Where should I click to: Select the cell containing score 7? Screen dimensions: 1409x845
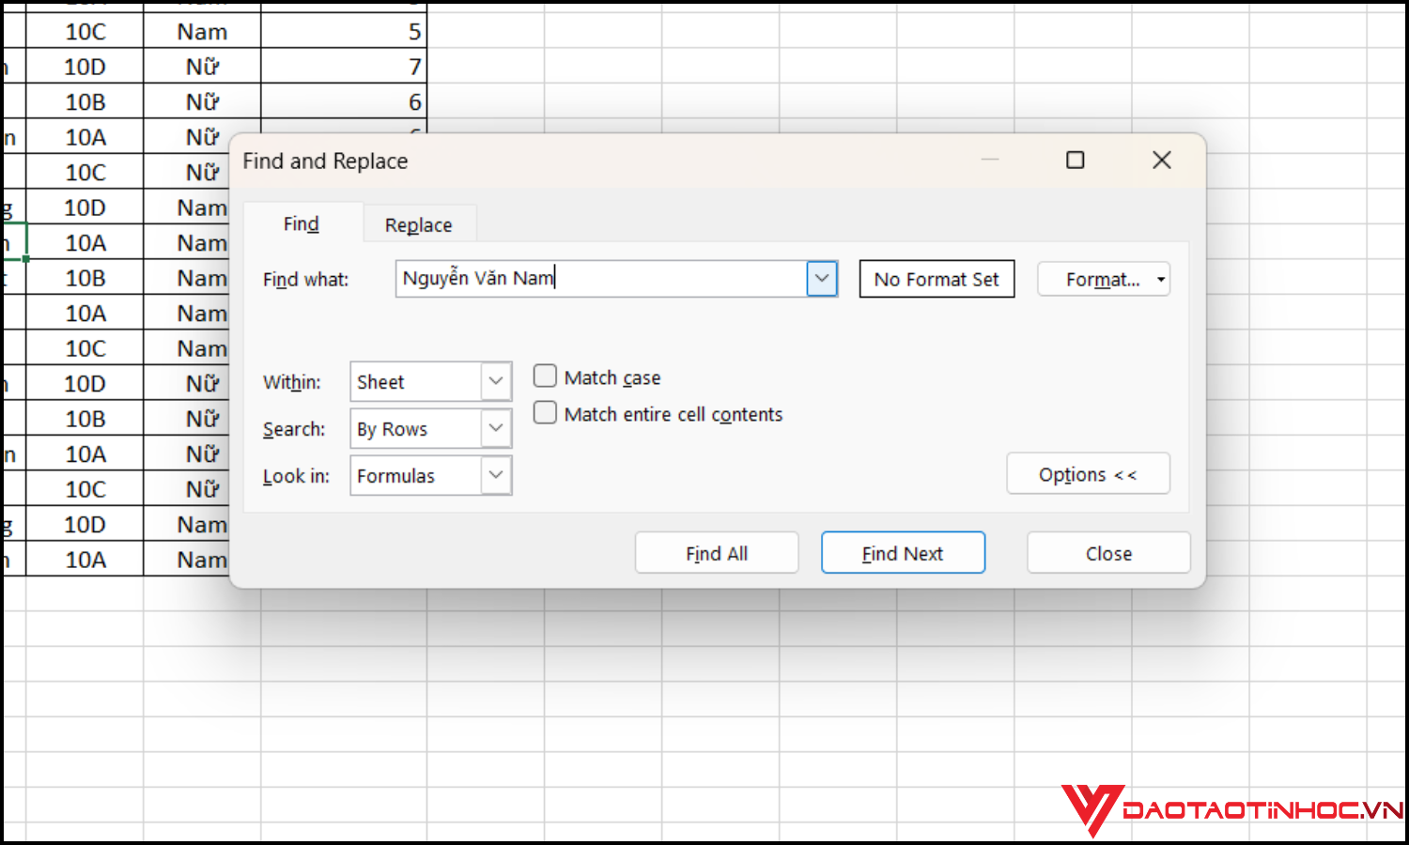[344, 67]
